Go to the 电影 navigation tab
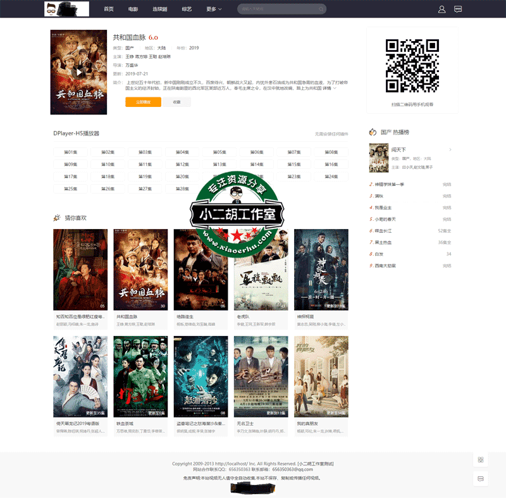Screen dimensions: 506x501 tap(133, 9)
